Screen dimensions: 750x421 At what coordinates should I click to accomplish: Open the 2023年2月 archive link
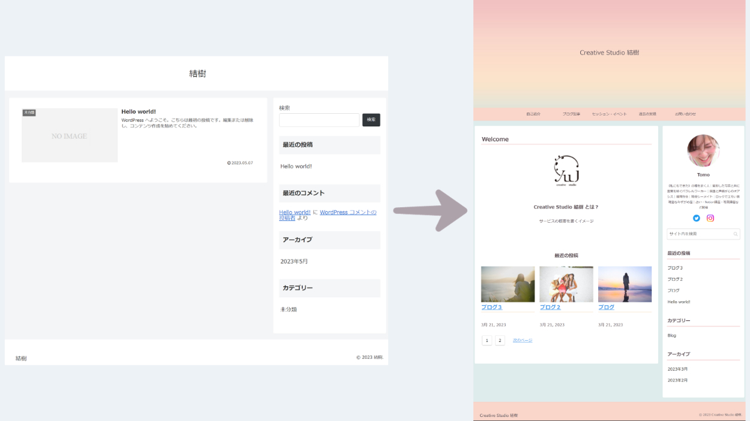click(x=677, y=380)
